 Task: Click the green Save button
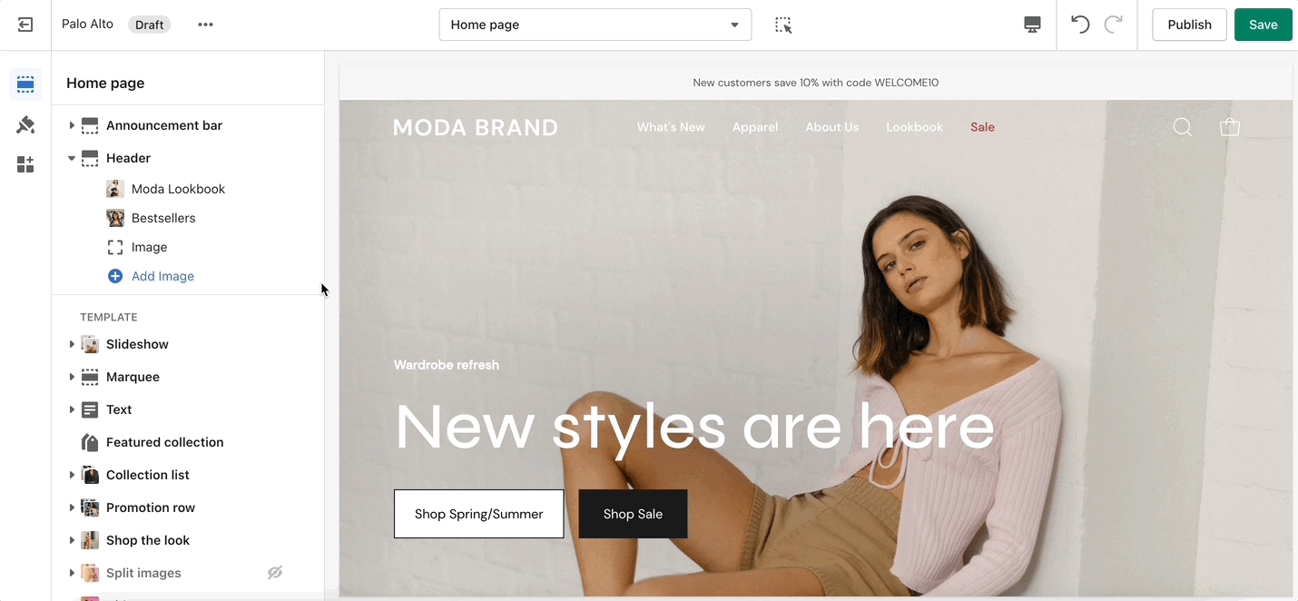tap(1263, 25)
